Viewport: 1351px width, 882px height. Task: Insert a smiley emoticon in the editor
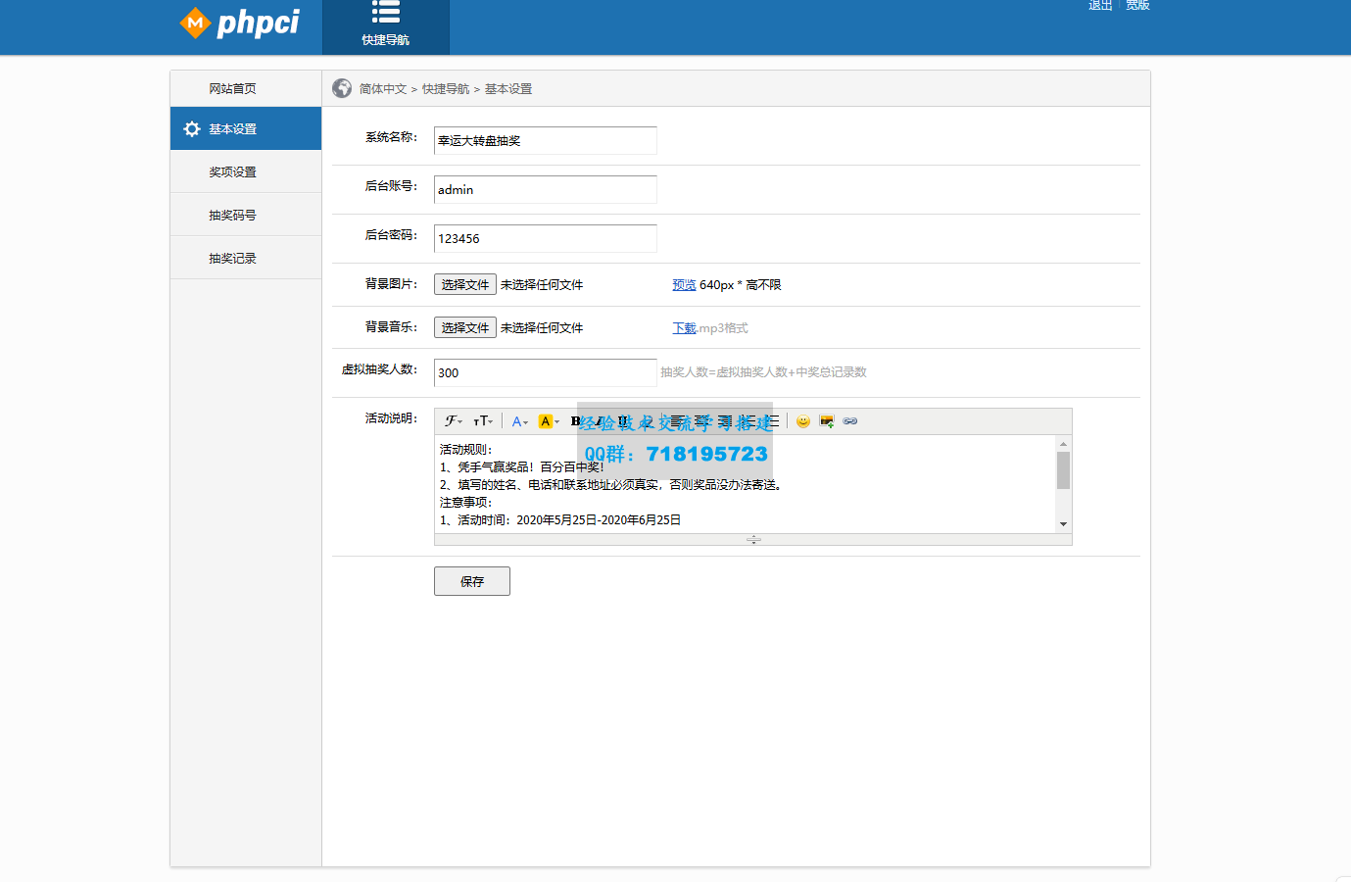click(802, 420)
